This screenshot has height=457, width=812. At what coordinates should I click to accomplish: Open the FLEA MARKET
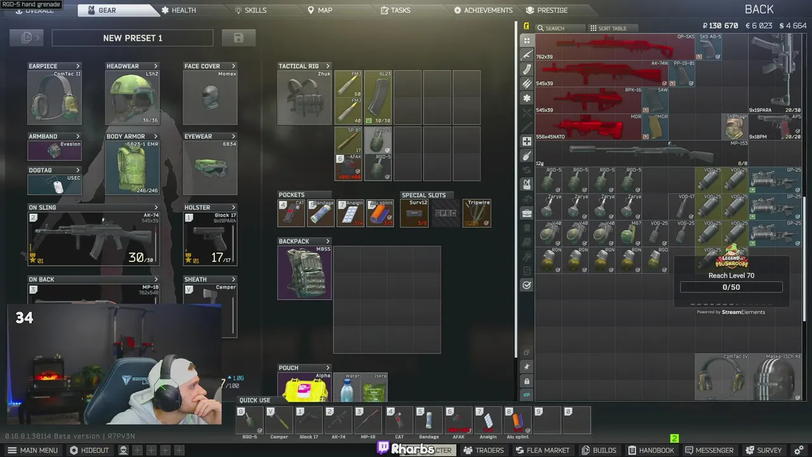tap(542, 450)
